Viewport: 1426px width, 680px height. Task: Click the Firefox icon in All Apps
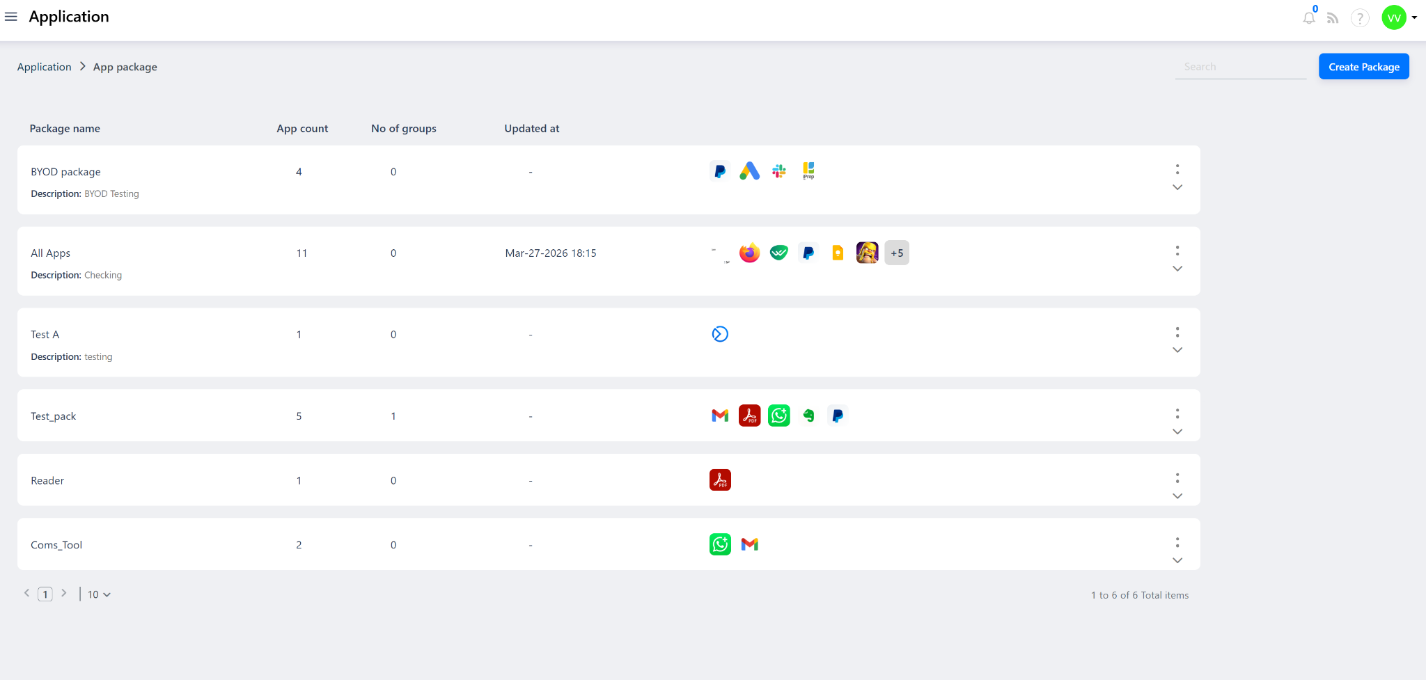tap(749, 253)
